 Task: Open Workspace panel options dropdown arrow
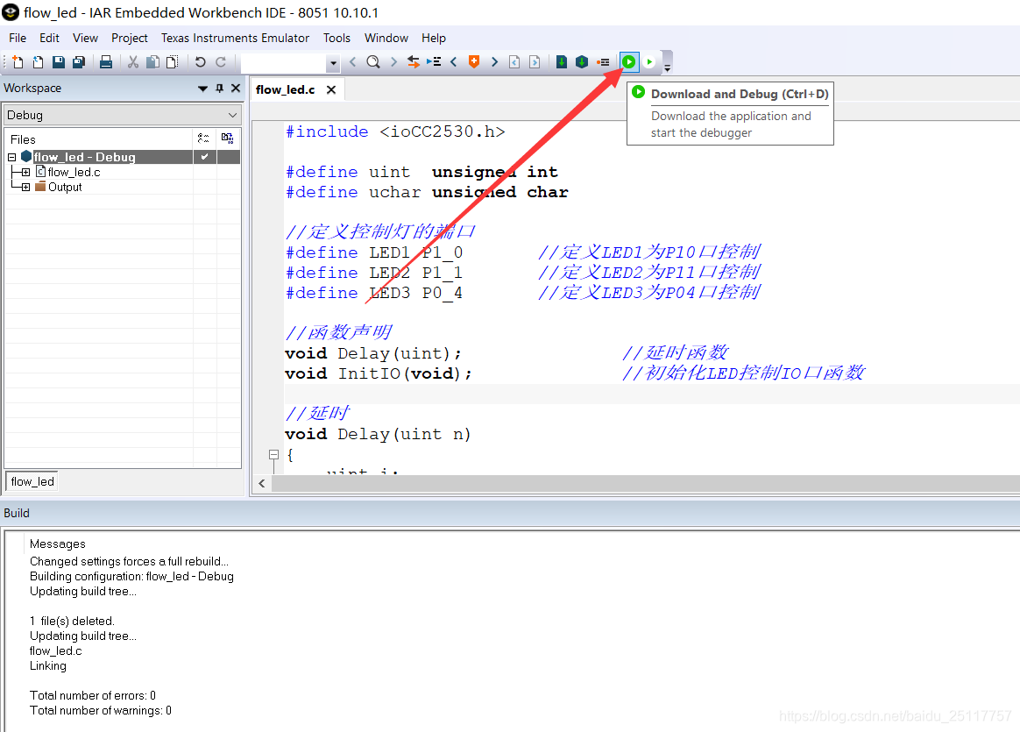coord(203,89)
